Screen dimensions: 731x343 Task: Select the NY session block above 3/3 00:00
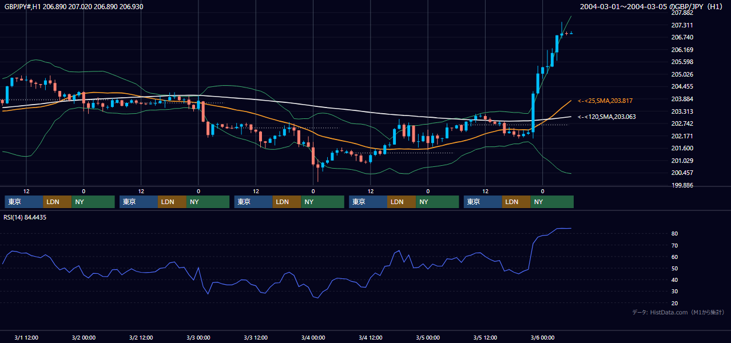[x=208, y=202]
